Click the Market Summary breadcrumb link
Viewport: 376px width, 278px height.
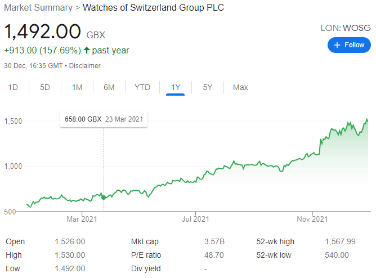pyautogui.click(x=38, y=8)
